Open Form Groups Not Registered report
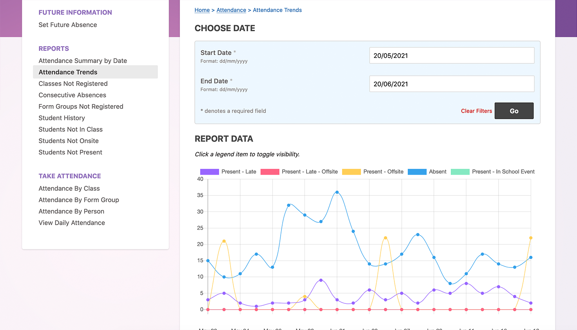 pos(81,106)
